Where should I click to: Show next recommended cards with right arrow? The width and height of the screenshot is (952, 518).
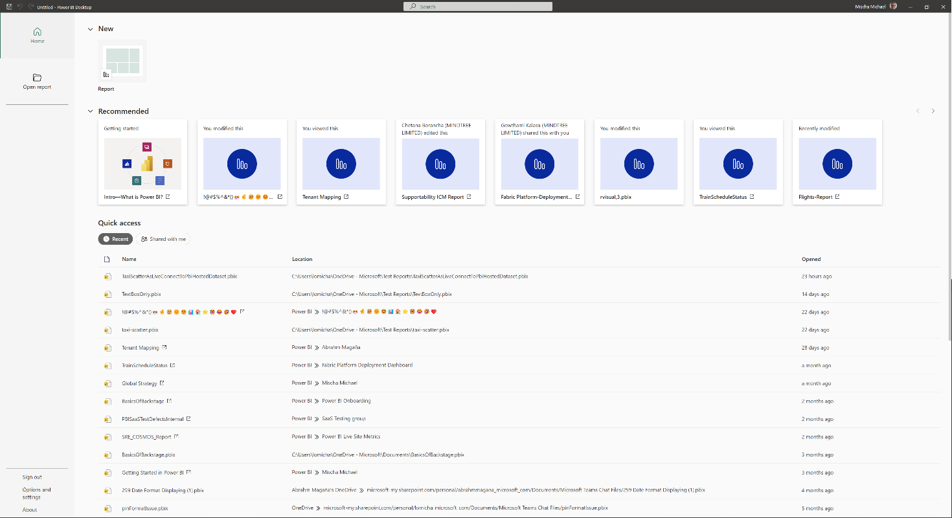[x=933, y=111]
